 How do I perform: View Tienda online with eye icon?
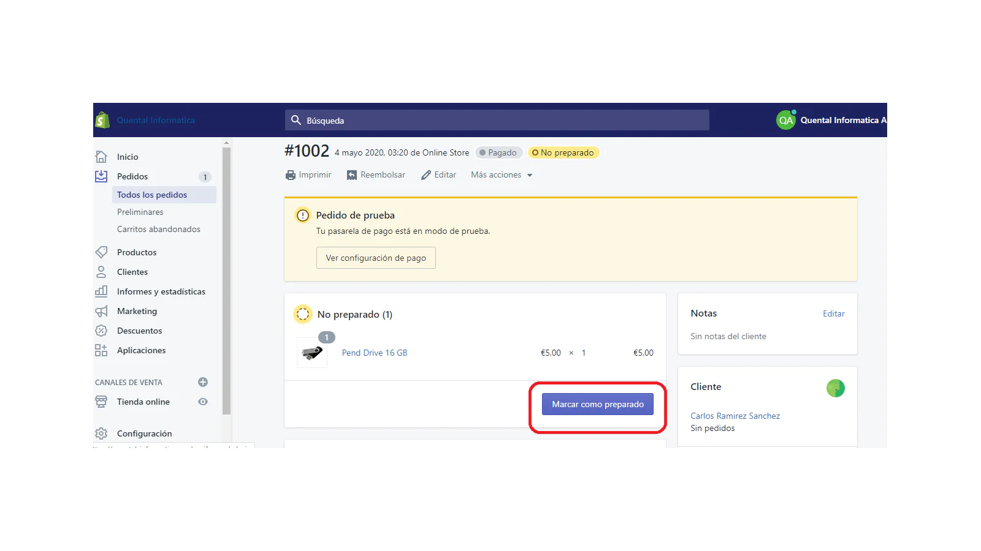[203, 402]
